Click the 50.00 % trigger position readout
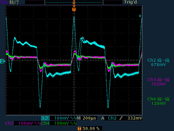The image size is (174, 131). 91,129
